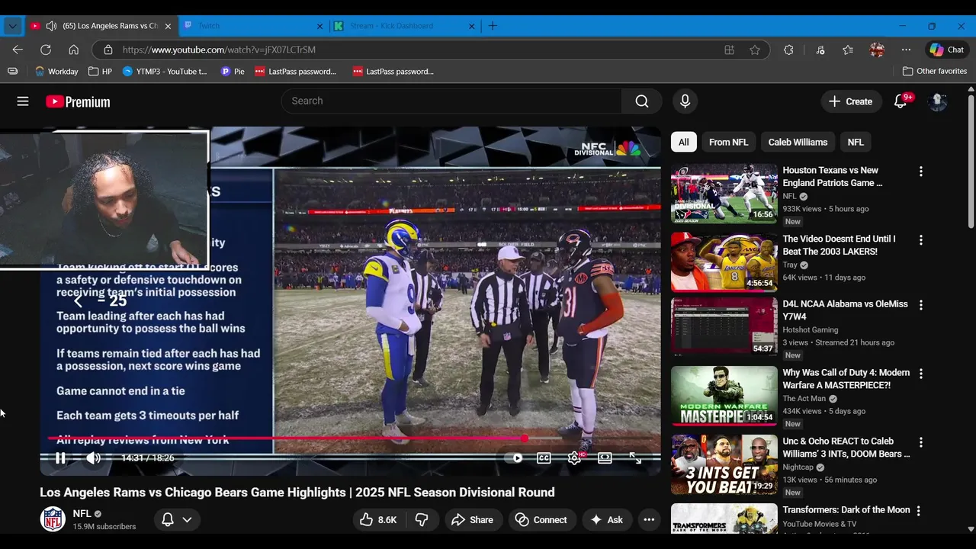Open the browser tab list dropdown
The image size is (976, 549).
point(13,26)
